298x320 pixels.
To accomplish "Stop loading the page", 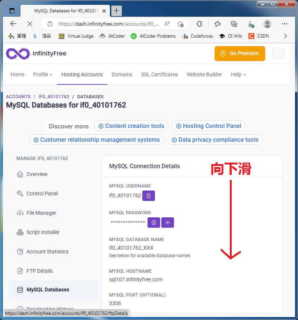I will click(x=30, y=24).
